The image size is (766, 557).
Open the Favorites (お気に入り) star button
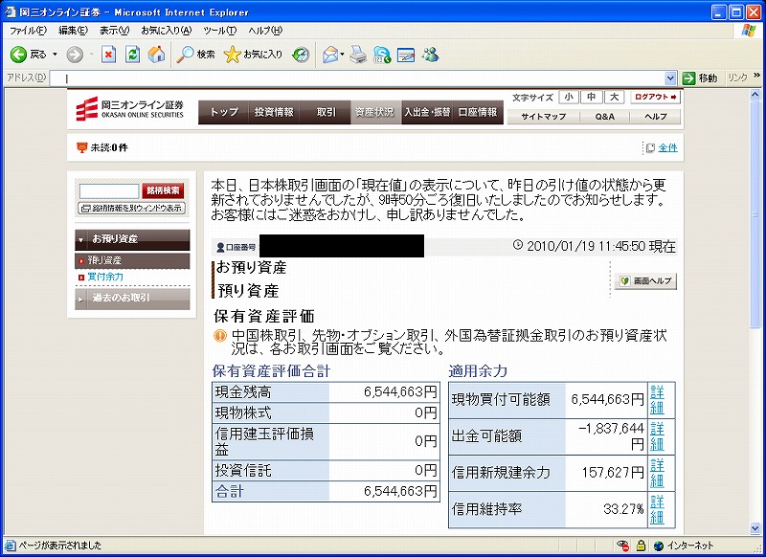(x=254, y=55)
